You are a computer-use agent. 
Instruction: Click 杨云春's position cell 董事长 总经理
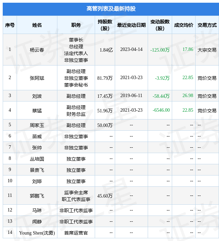pyautogui.click(x=76, y=50)
